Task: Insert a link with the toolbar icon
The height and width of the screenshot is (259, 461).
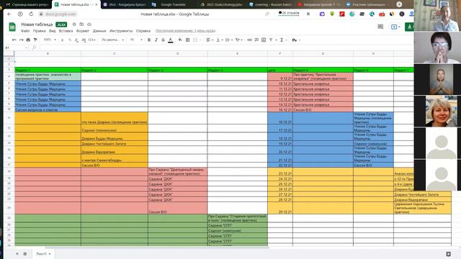Action: pos(249,40)
